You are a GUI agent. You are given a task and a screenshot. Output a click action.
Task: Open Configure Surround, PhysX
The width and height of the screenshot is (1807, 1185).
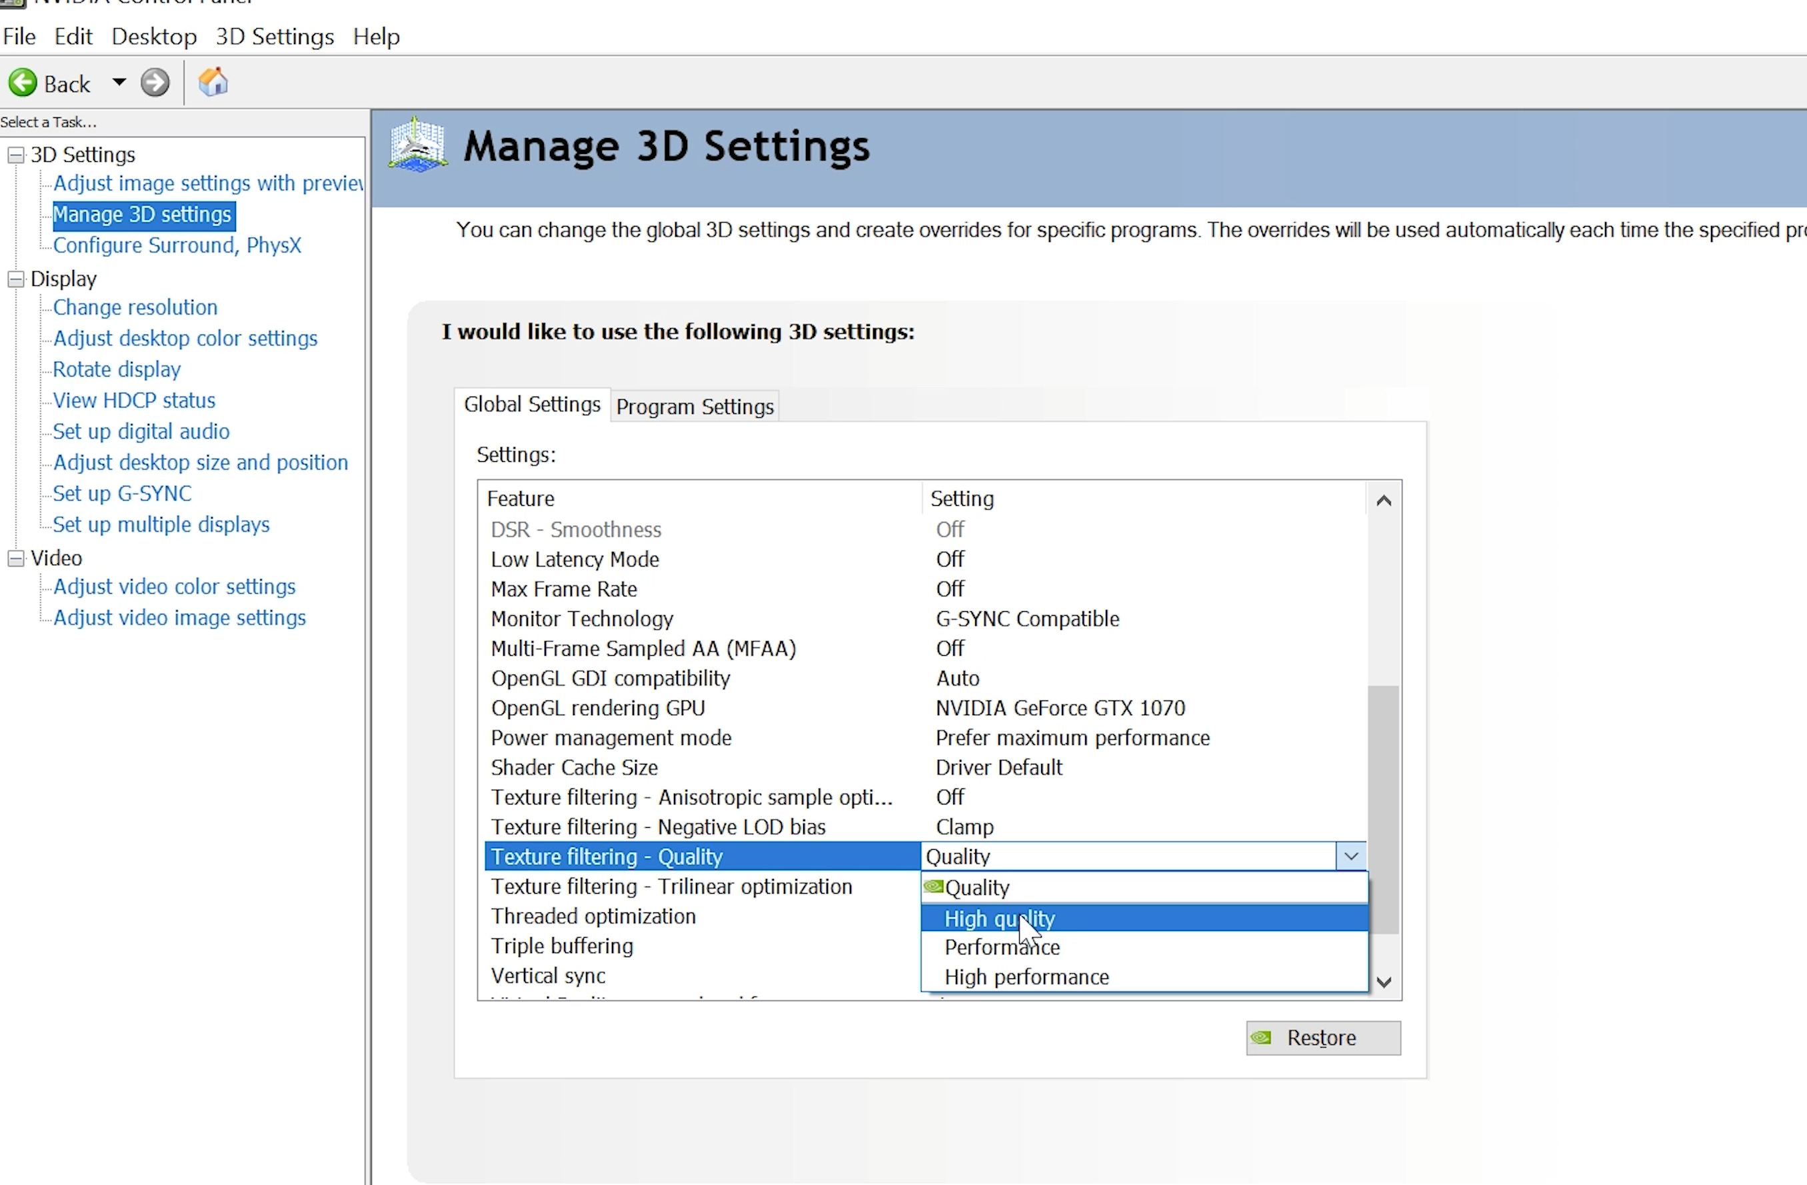[x=177, y=246]
